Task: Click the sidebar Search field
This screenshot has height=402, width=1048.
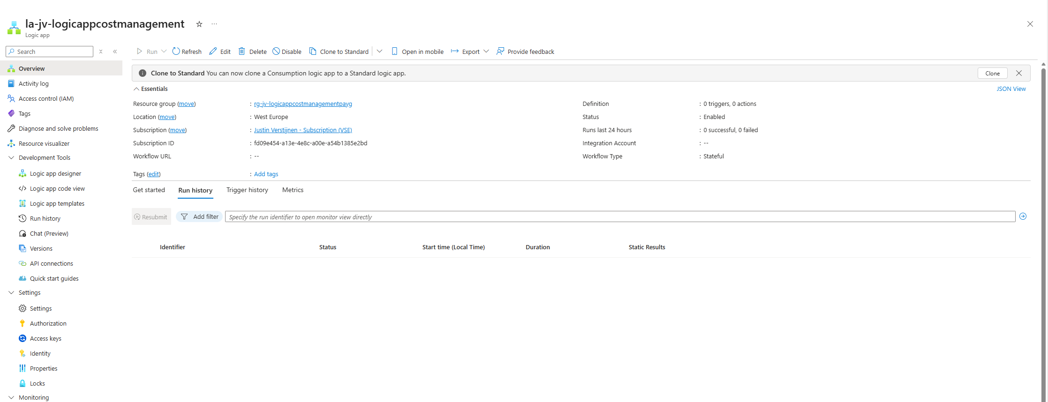Action: 50,52
